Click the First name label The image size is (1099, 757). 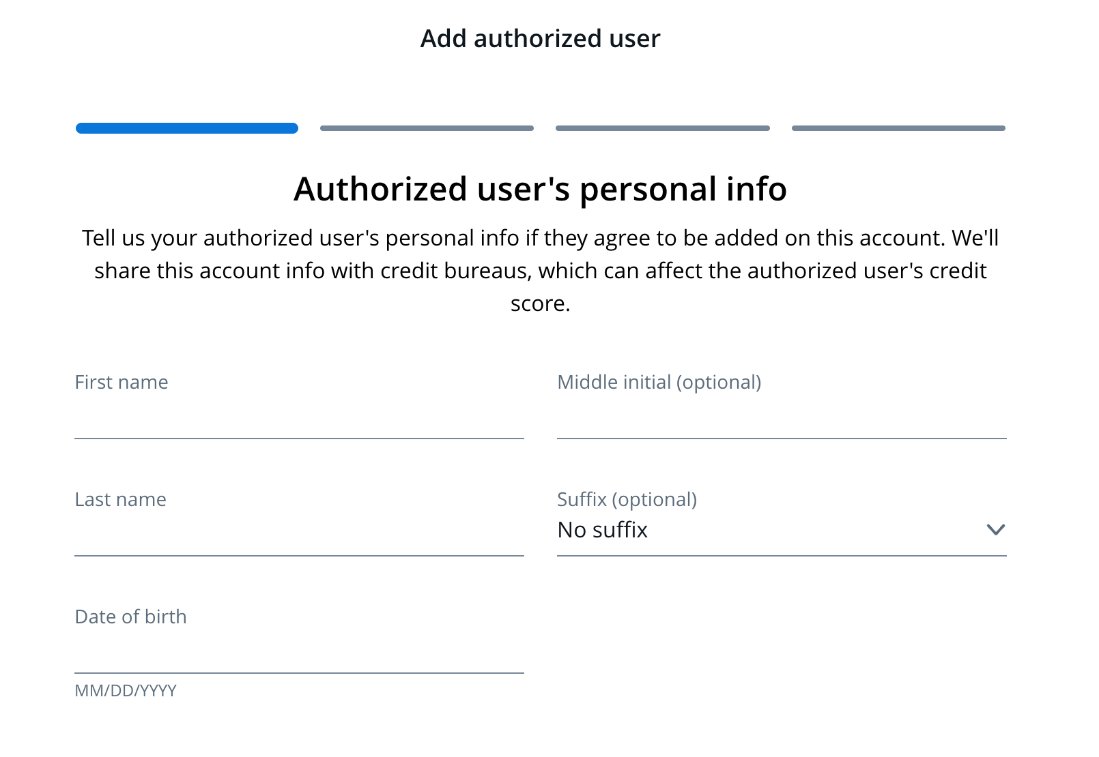coord(121,382)
